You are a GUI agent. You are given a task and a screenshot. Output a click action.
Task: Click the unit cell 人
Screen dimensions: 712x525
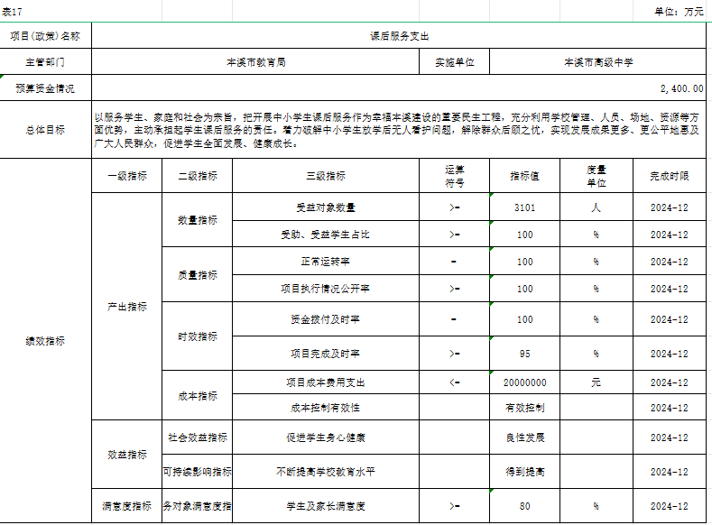(596, 207)
